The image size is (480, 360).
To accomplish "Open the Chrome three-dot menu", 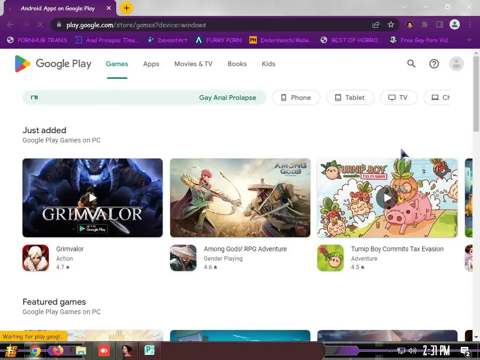I will [470, 24].
